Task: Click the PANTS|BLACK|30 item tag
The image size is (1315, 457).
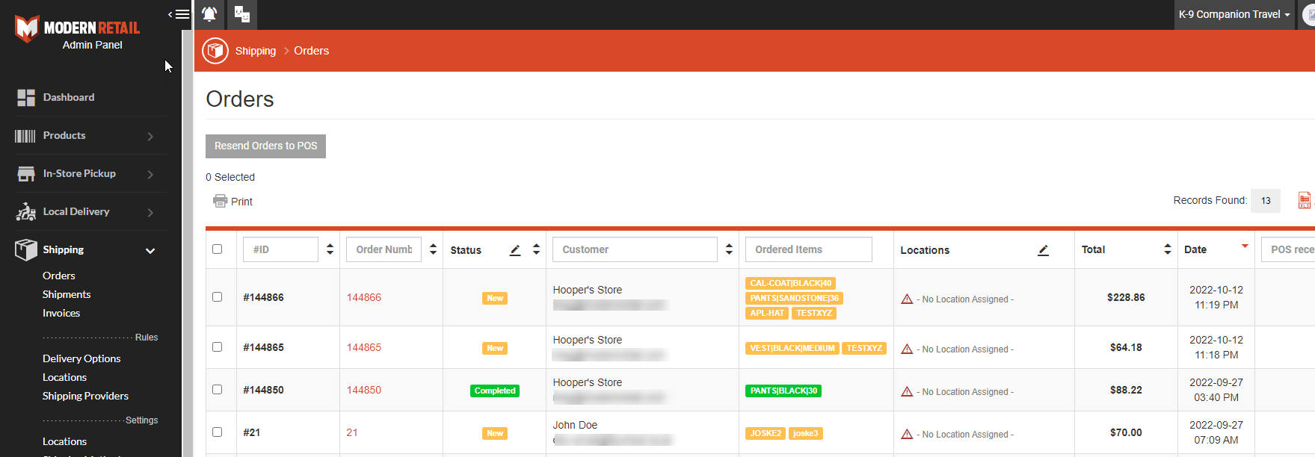Action: pos(783,391)
